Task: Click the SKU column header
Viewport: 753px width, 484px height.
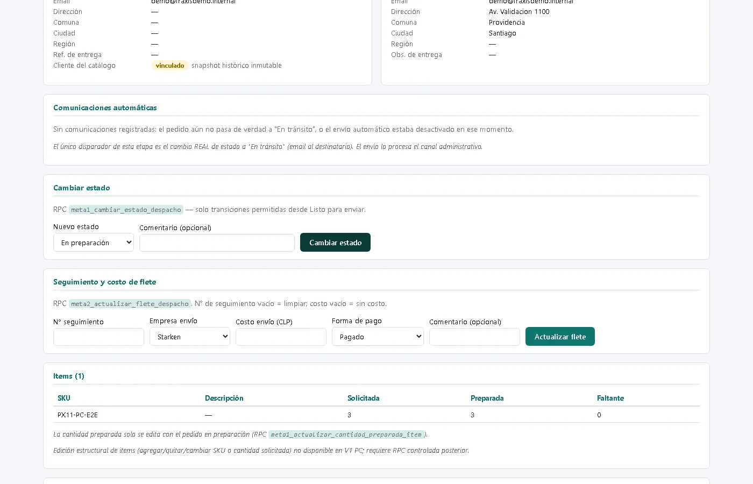Action: pos(64,398)
